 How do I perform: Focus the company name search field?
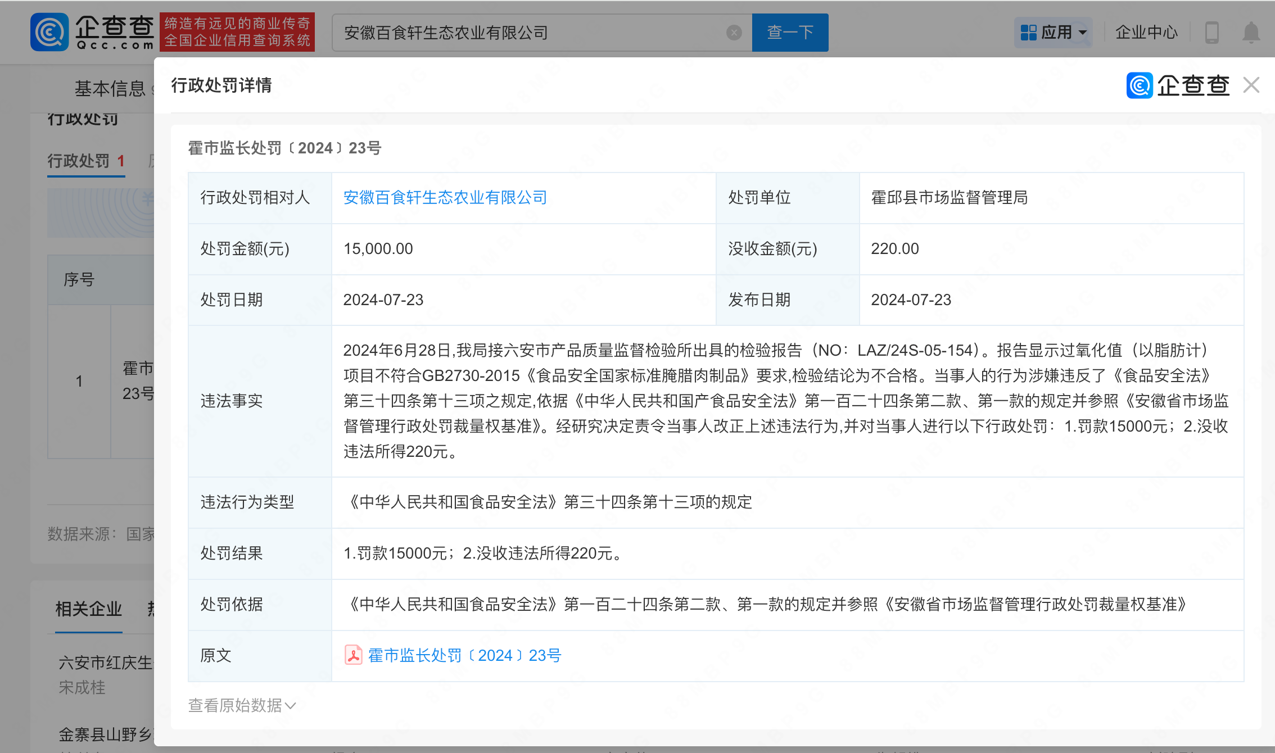pyautogui.click(x=528, y=33)
